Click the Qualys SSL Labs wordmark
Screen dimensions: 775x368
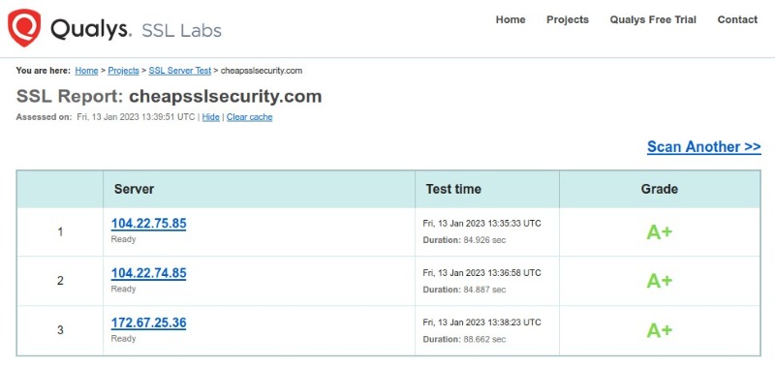pos(136,30)
